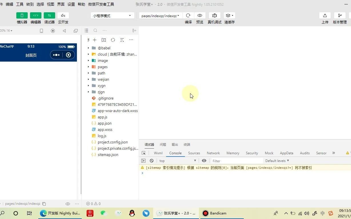Open 云开发 cloud development
Viewport: 351px width, 219px height.
(x=63, y=15)
